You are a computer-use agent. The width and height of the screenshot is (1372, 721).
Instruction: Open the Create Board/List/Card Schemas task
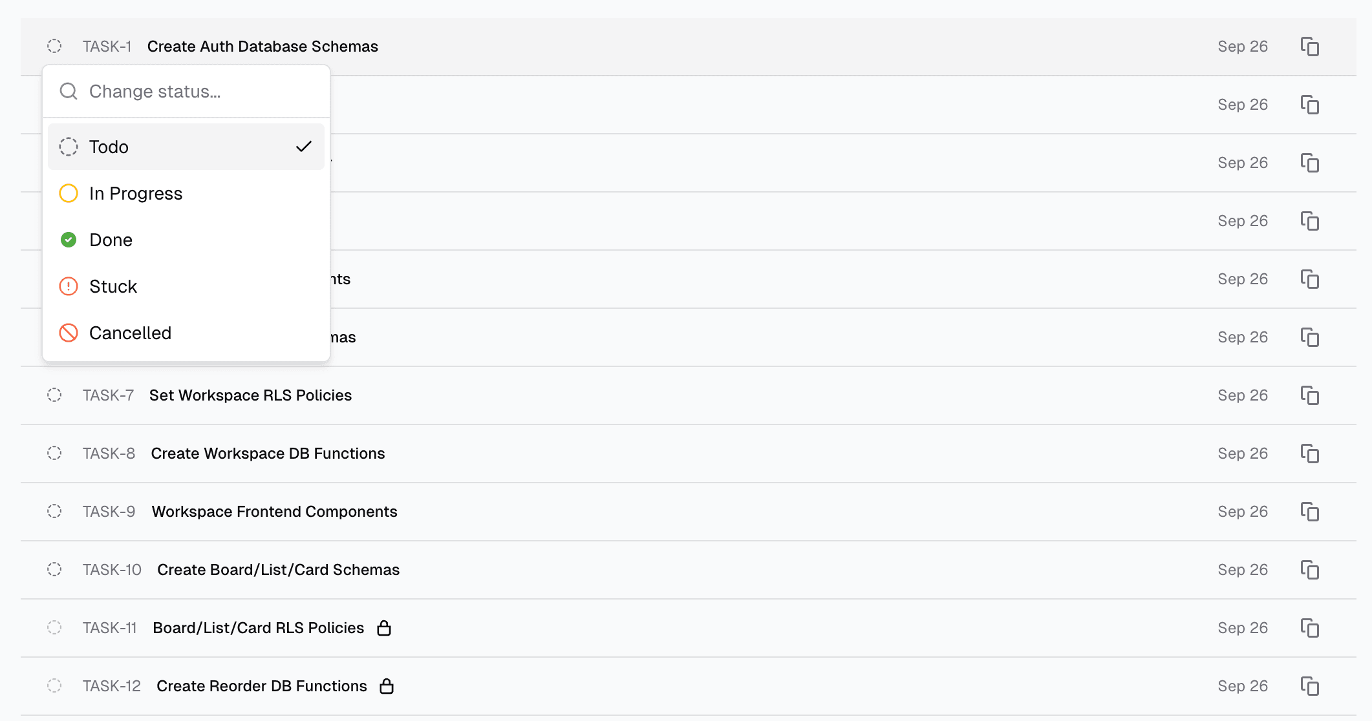point(278,570)
